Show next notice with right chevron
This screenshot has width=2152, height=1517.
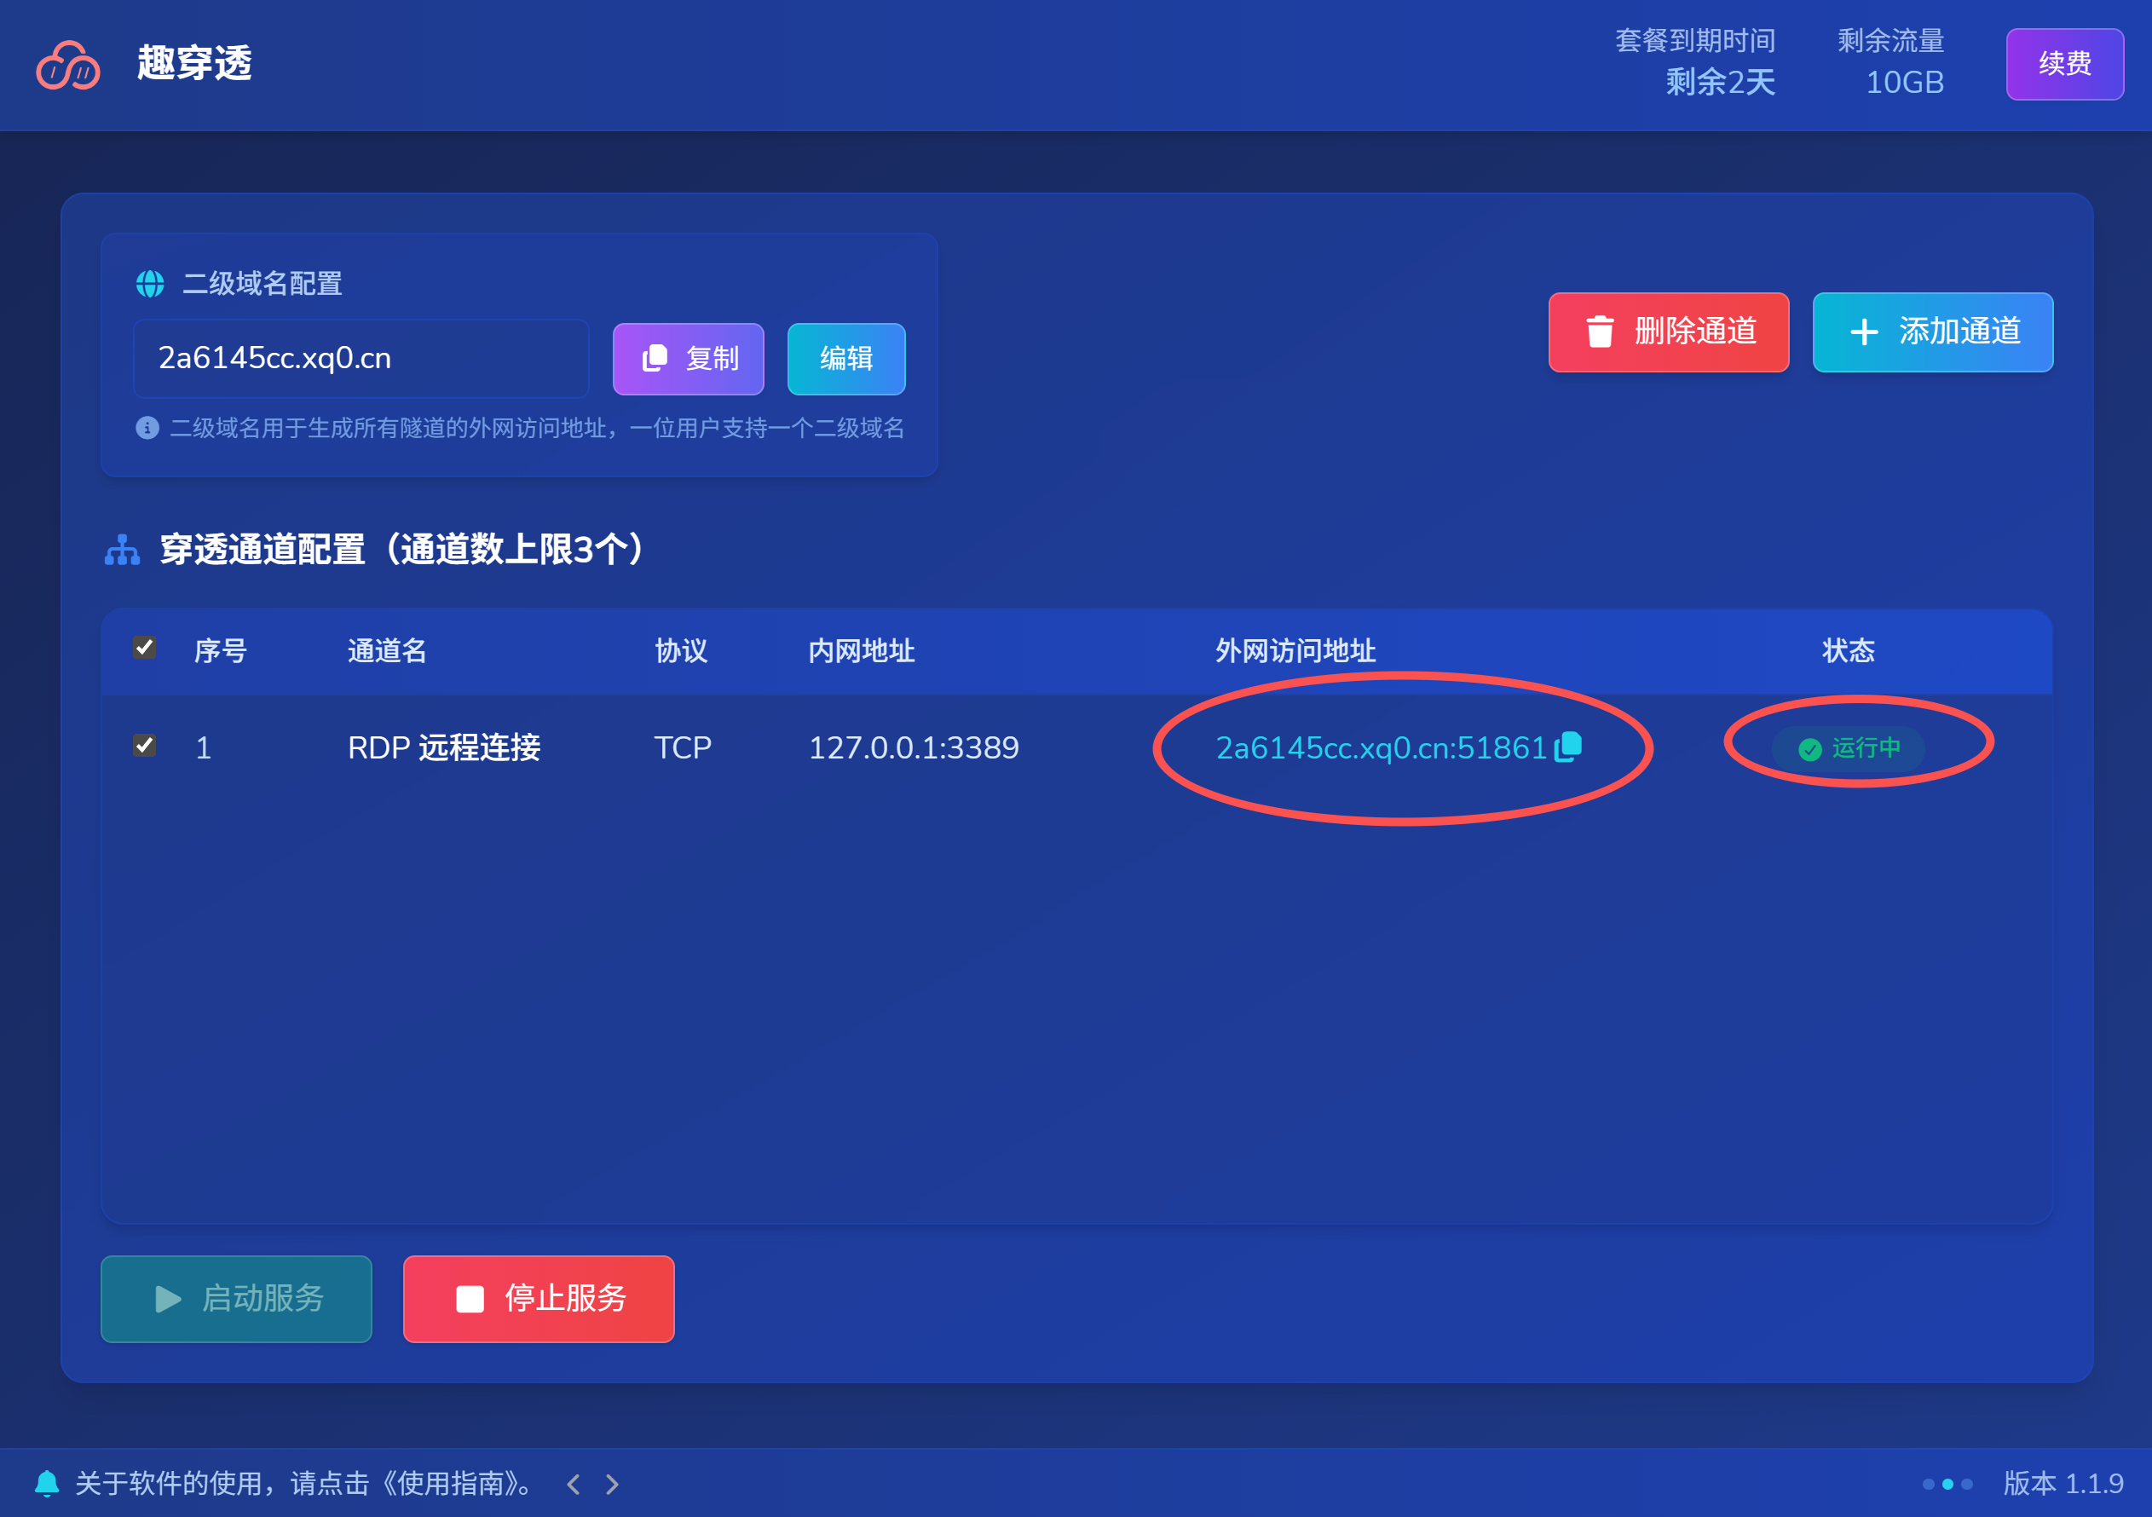(x=612, y=1483)
